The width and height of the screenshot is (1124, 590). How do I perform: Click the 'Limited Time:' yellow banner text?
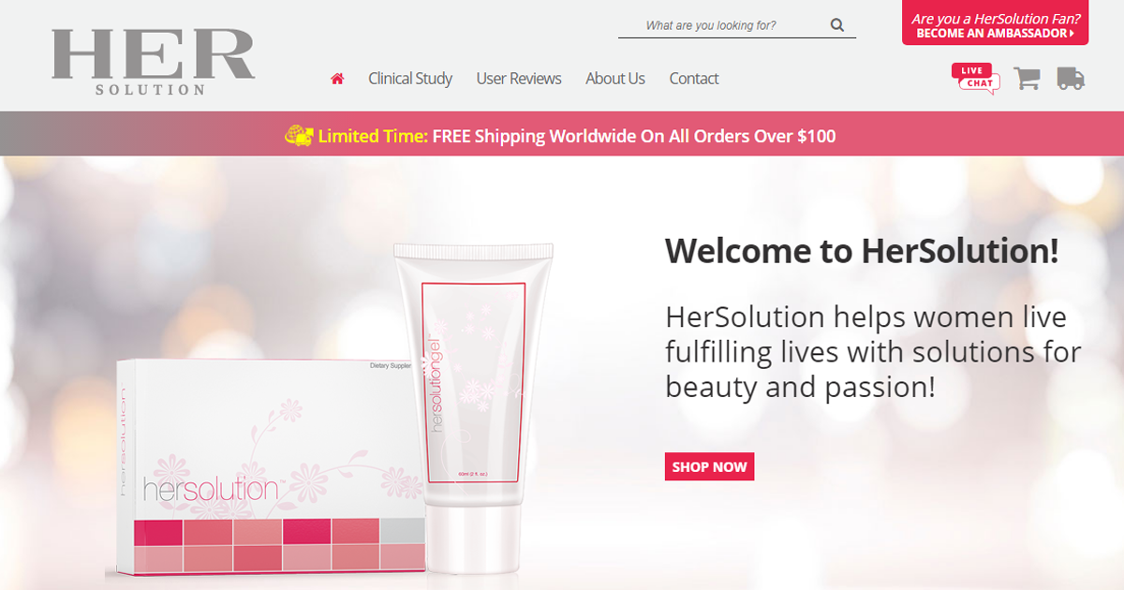pos(373,136)
